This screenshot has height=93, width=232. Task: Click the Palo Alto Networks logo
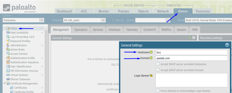pyautogui.click(x=19, y=8)
